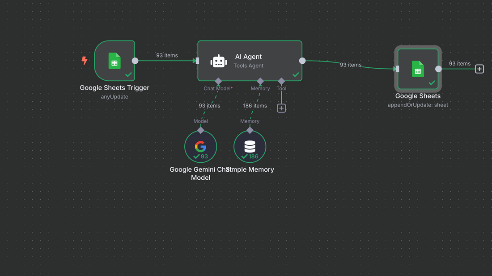The height and width of the screenshot is (276, 492).
Task: Click the Model diamond above Gemini node
Action: [x=200, y=130]
